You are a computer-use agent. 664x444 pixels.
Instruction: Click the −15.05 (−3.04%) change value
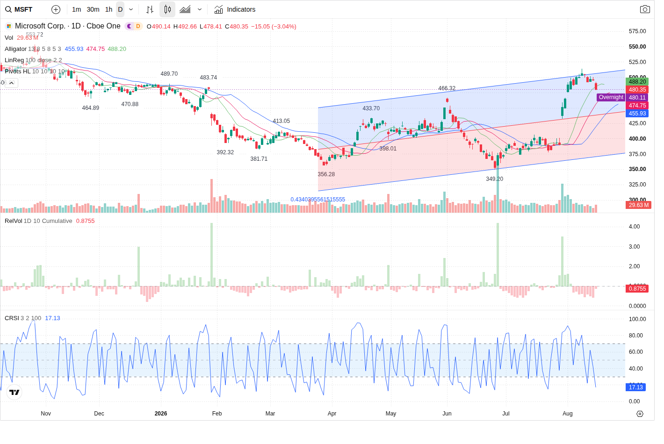tap(274, 27)
